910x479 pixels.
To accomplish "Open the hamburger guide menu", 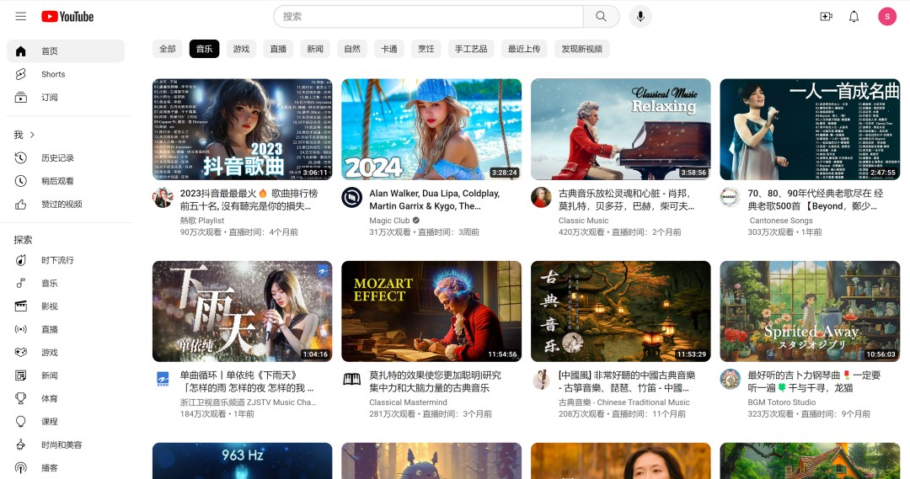I will point(20,17).
